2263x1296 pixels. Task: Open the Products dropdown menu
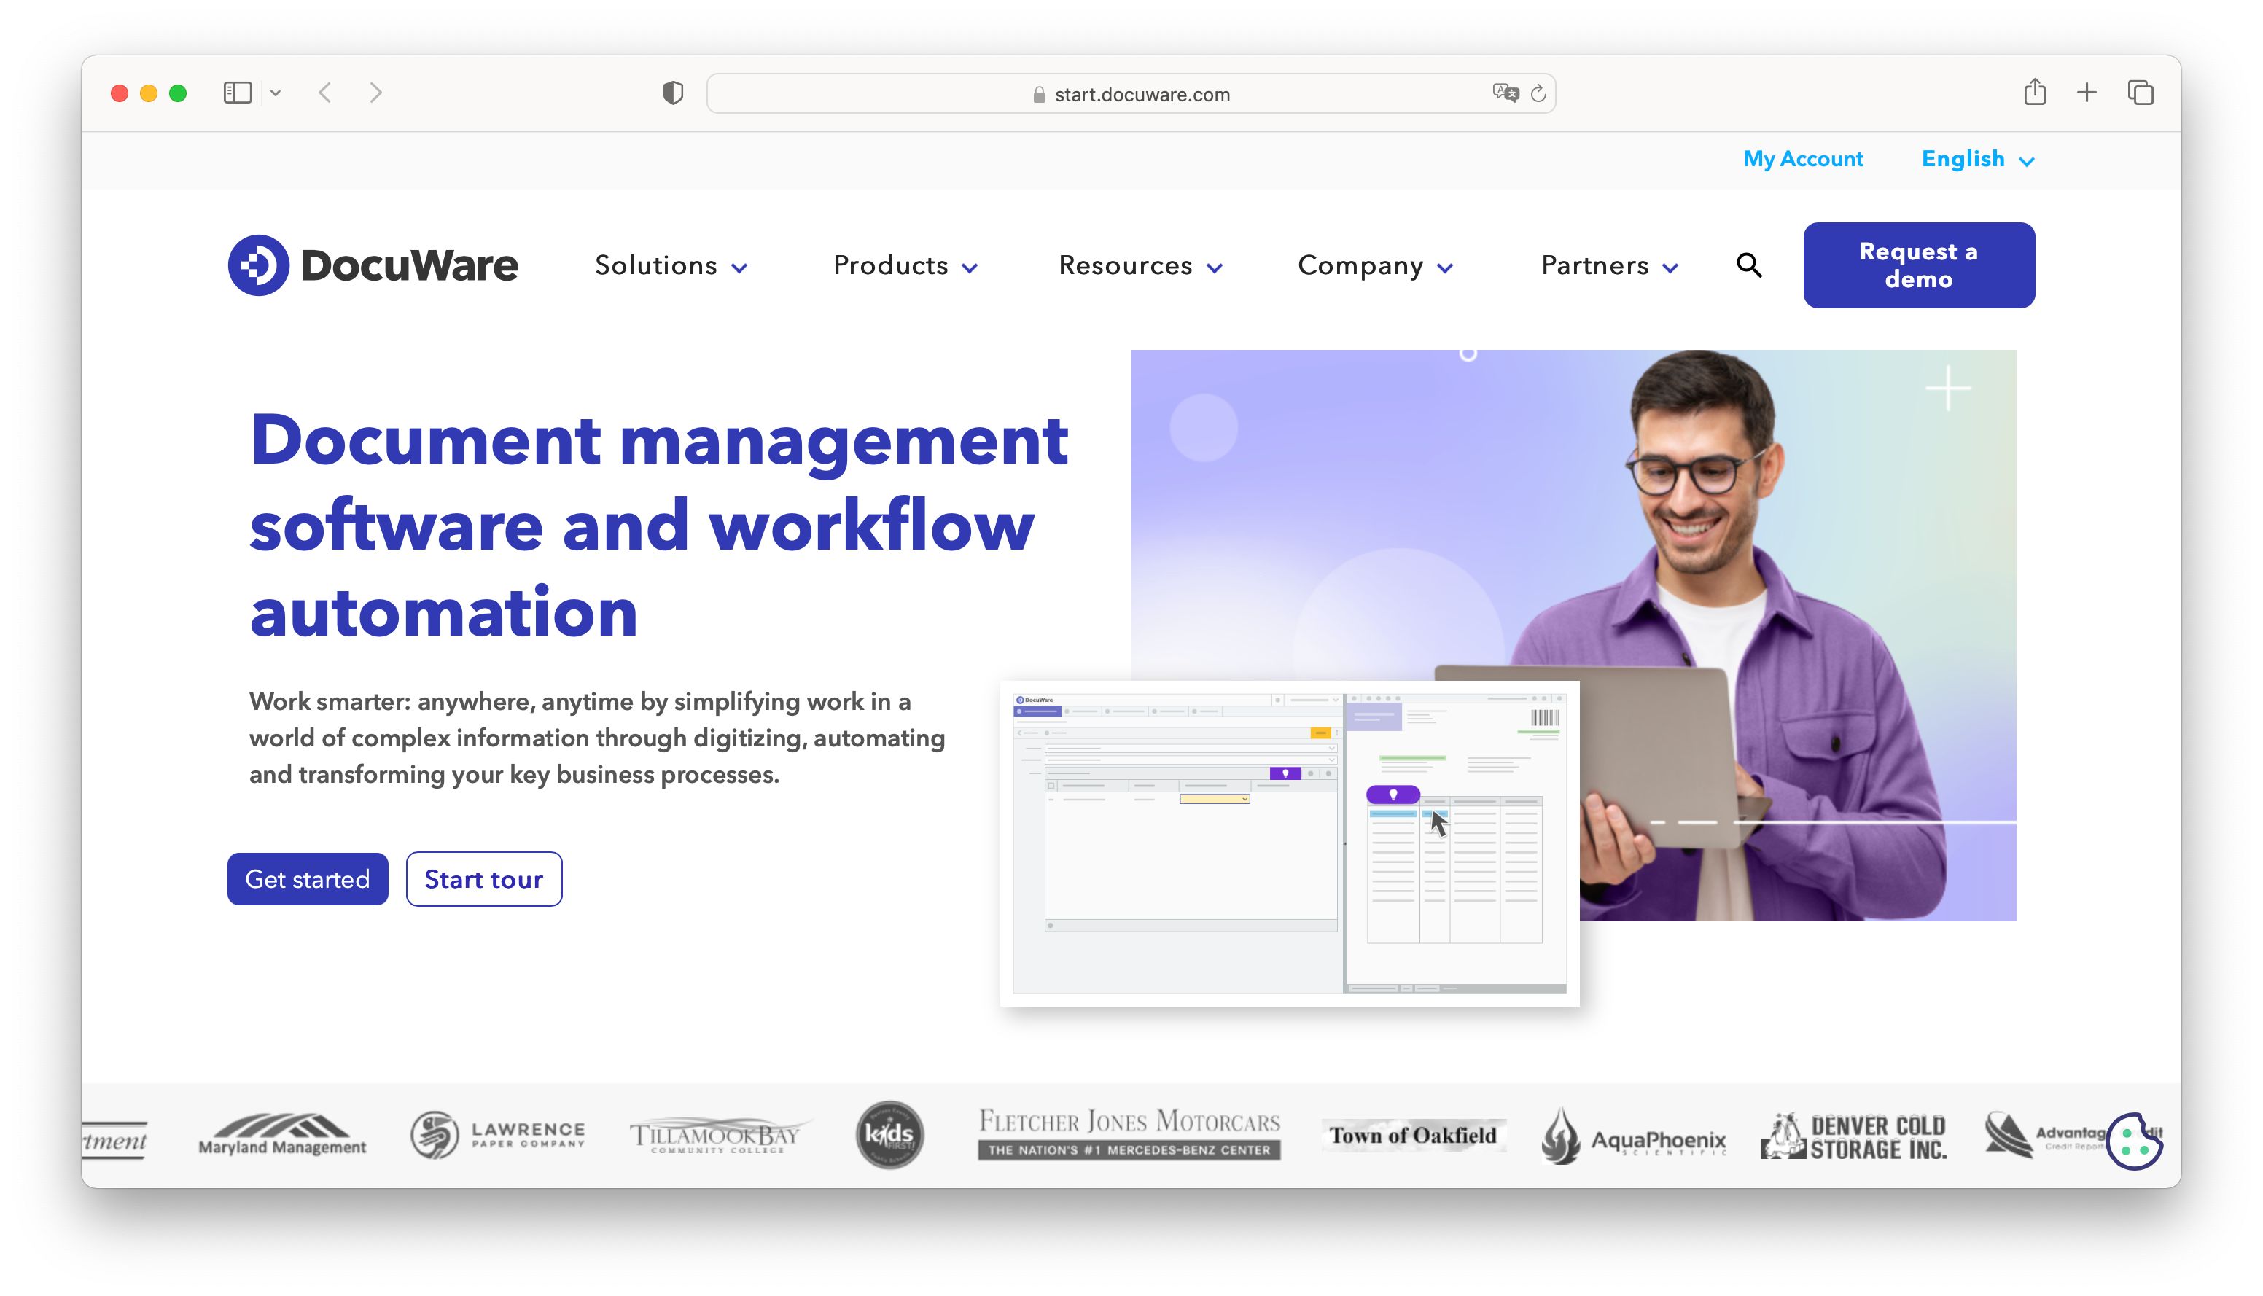tap(905, 265)
